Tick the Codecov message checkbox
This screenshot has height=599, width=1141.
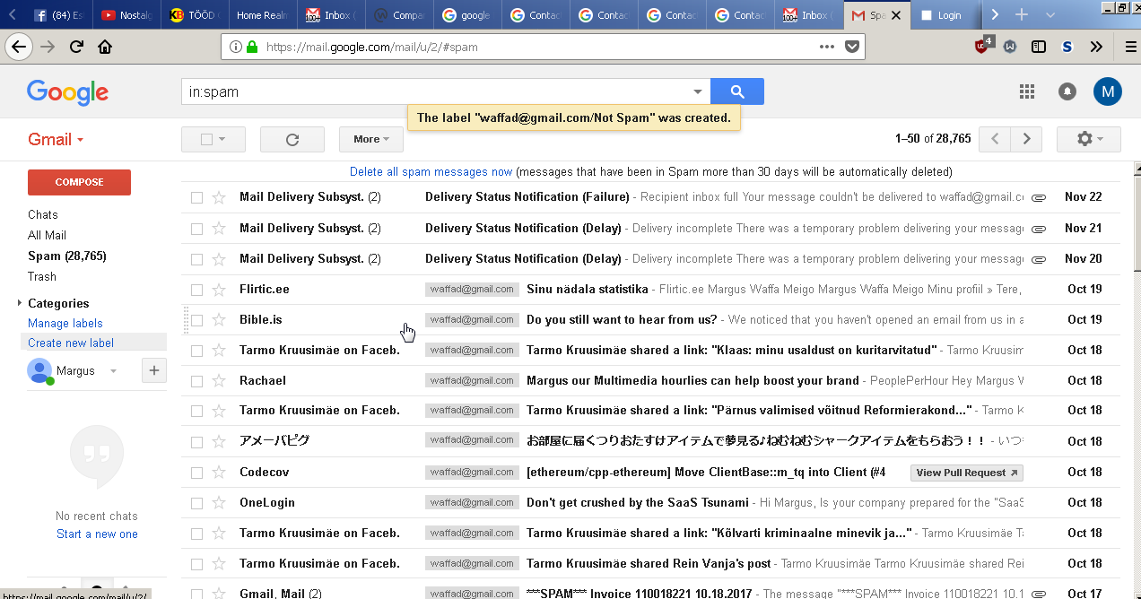click(196, 473)
